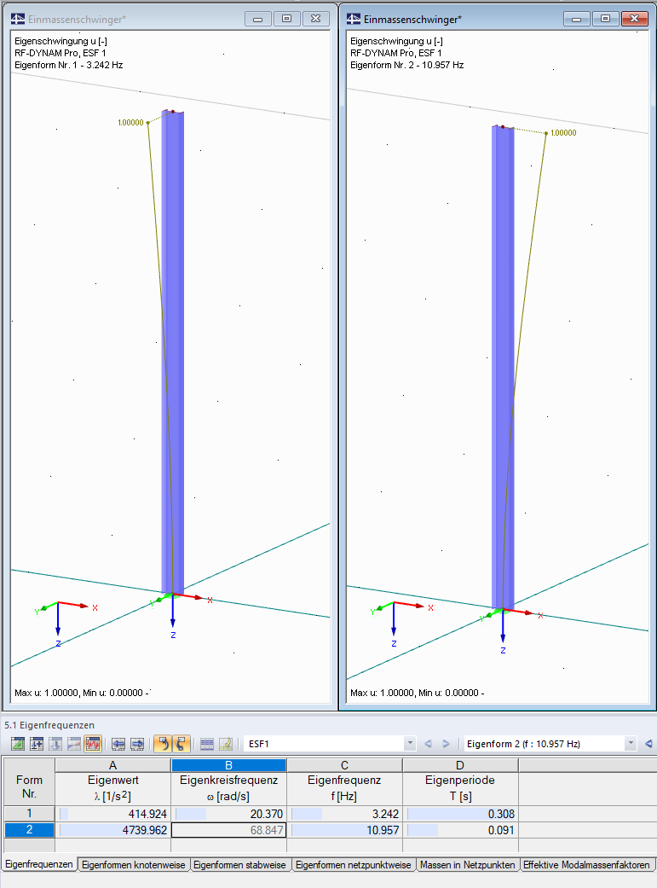The height and width of the screenshot is (888, 657).
Task: Click the blue column member in right view
Action: coord(503,367)
